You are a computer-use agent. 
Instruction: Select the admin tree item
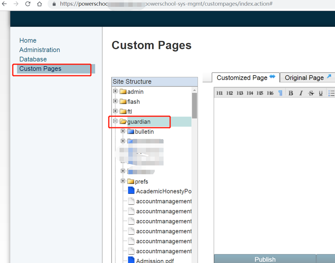(x=135, y=92)
